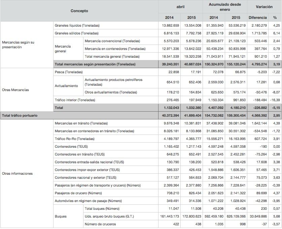Select the Mercancías según su presentación category cell
This screenshot has height=229, width=282.
click(18, 45)
